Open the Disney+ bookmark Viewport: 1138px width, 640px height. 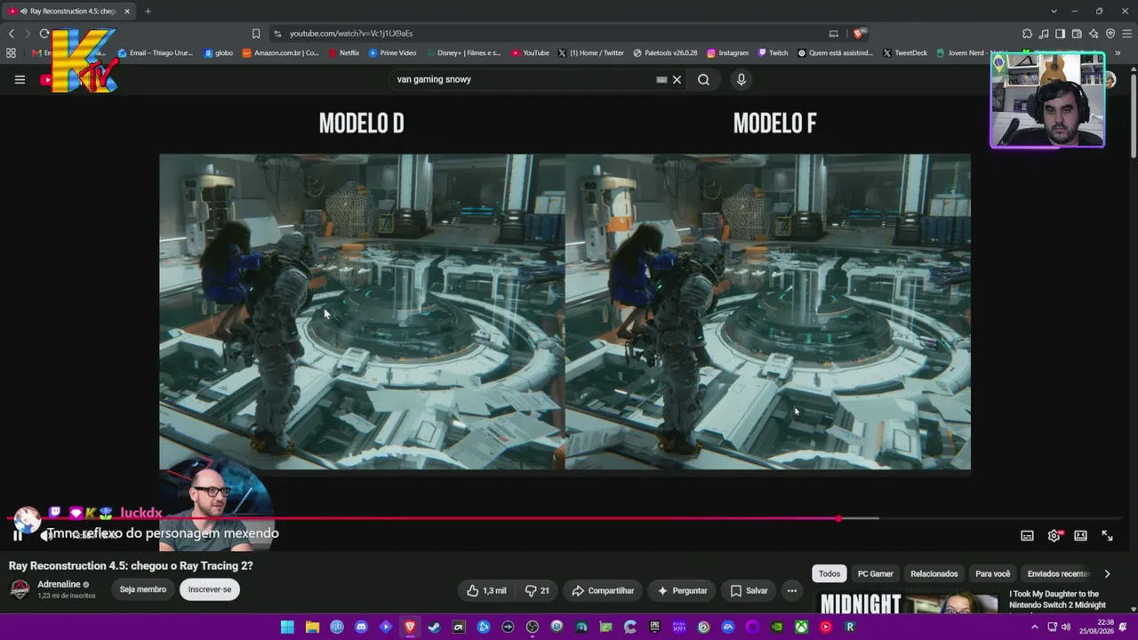pos(463,52)
